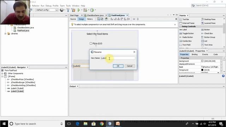Click the Preview Design icon
The image size is (226, 127).
pyautogui.click(x=106, y=19)
